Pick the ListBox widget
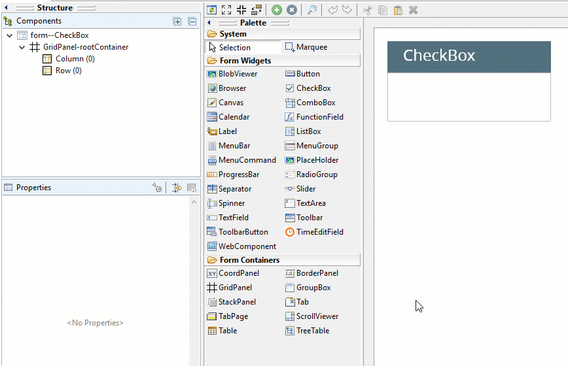The width and height of the screenshot is (568, 366). (303, 131)
